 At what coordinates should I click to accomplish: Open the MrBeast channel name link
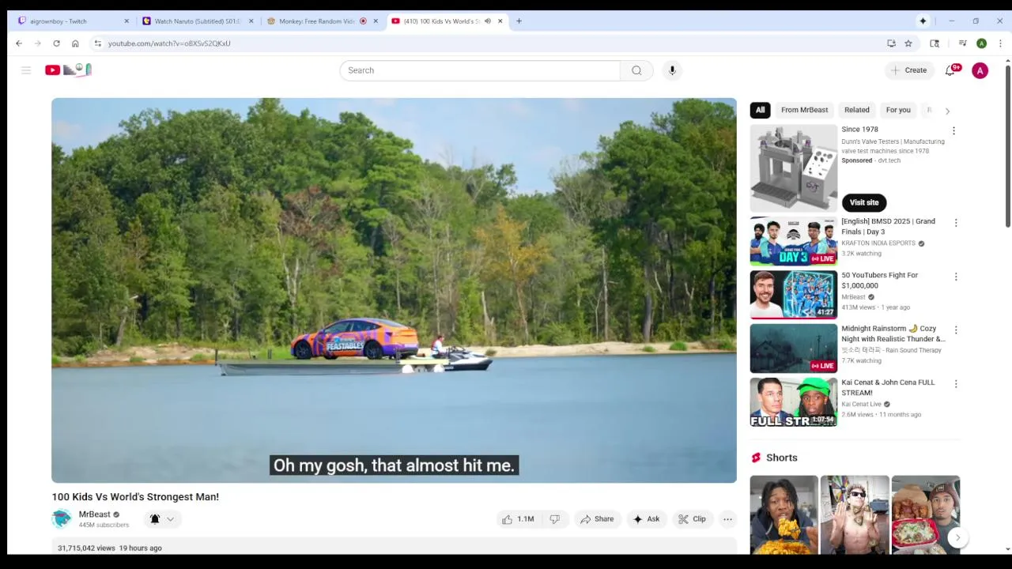tap(94, 514)
